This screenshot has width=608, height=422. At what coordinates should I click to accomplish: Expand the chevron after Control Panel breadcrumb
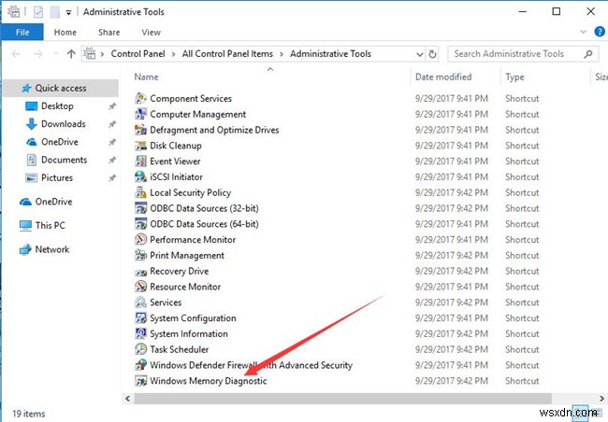[173, 54]
